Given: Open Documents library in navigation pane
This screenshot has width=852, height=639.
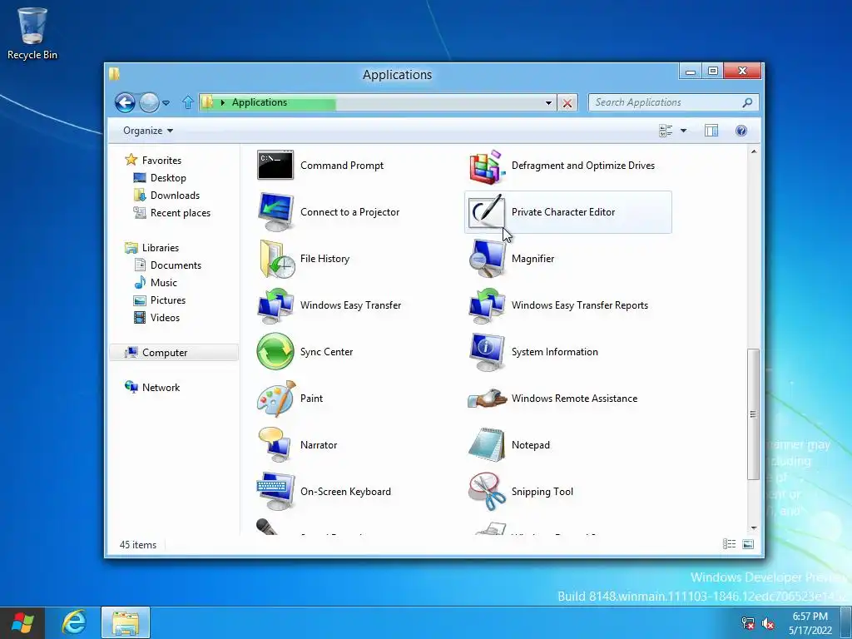Looking at the screenshot, I should tap(176, 265).
